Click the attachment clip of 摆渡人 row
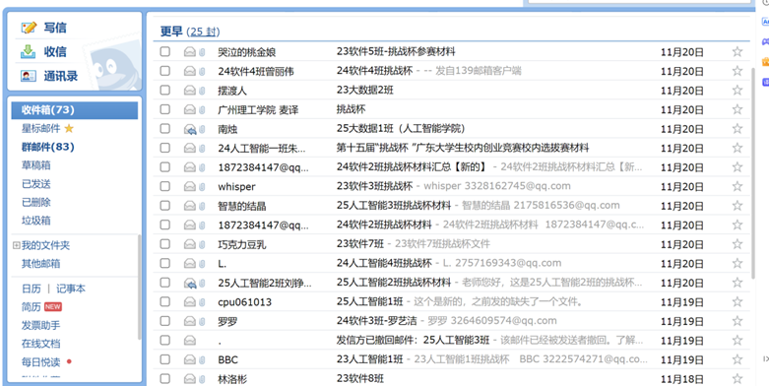Viewport: 769px width, 386px height. point(202,91)
